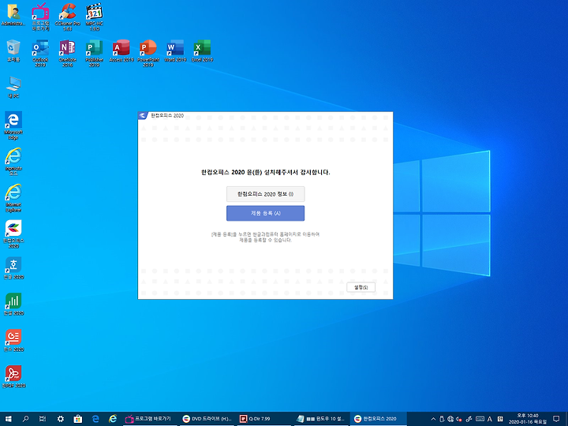Toggle the IME A input mode indicator
The height and width of the screenshot is (426, 568).
pos(490,419)
